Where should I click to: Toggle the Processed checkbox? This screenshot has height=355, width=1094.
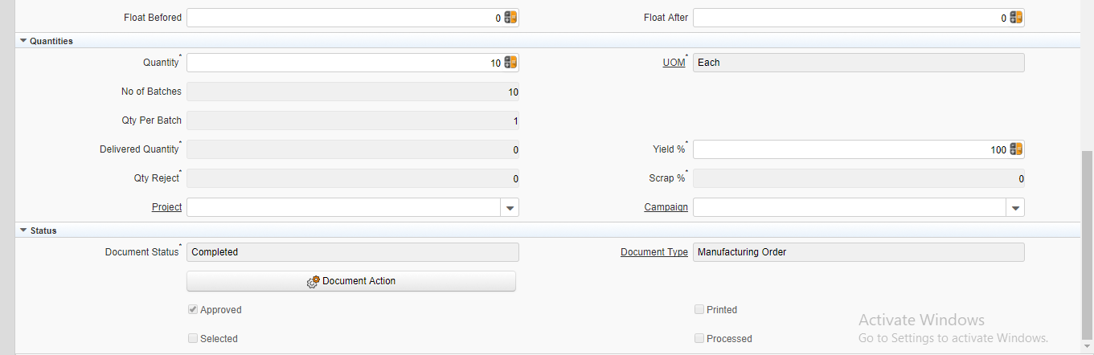tap(699, 339)
